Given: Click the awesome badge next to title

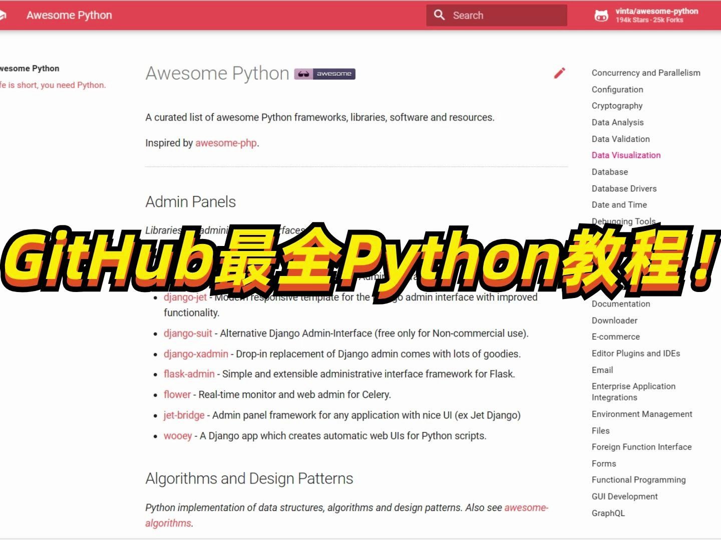Looking at the screenshot, I should click(324, 74).
